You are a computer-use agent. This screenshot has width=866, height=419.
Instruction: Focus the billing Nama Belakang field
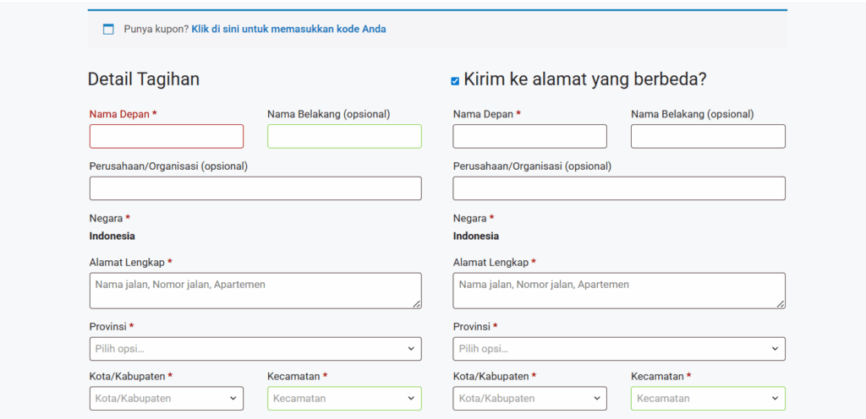tap(345, 136)
